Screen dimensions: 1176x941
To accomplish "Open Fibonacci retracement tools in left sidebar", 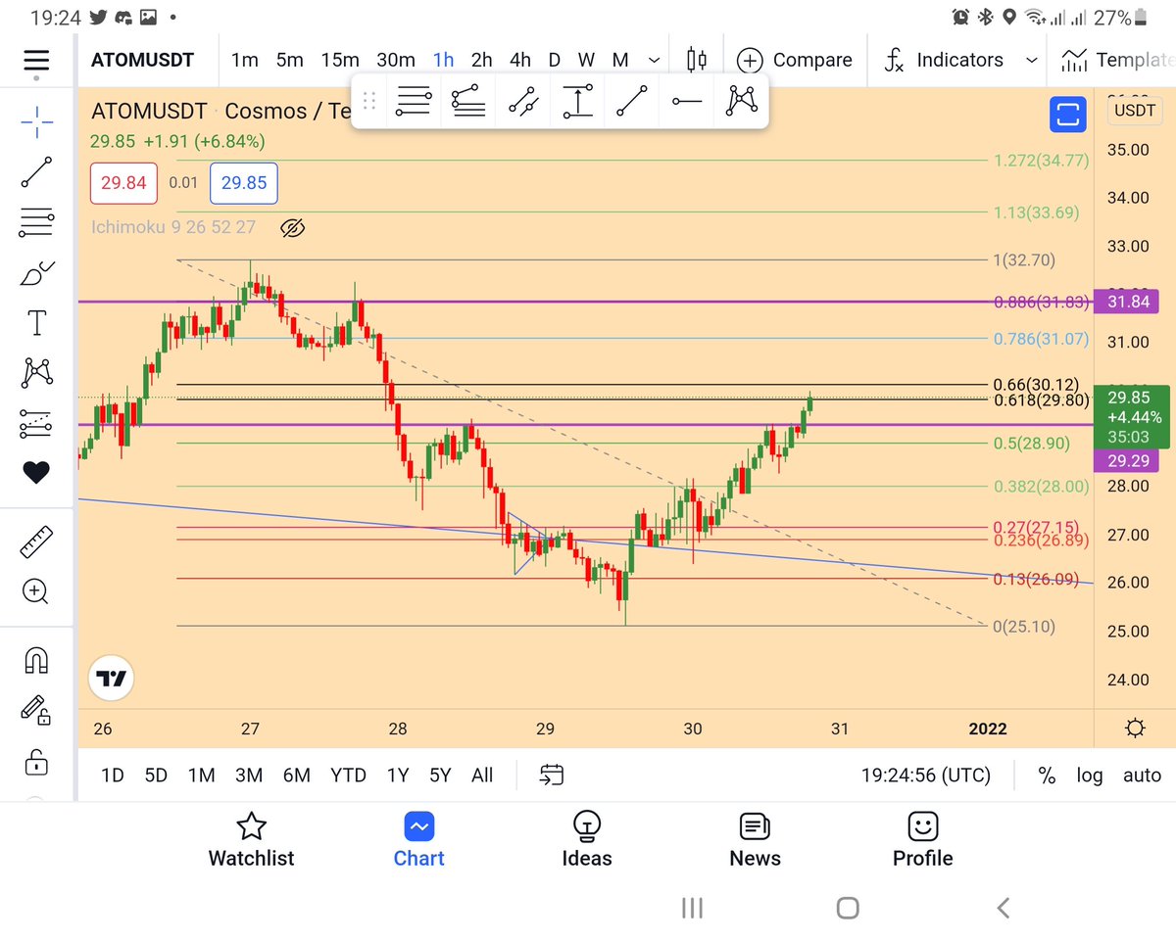I will 36,223.
